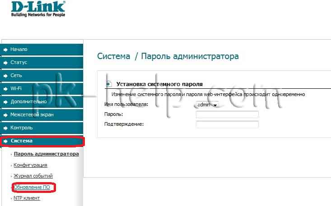This screenshot has width=331, height=206.
Task: Click the arrow icon beside Начало
Action: (5, 50)
